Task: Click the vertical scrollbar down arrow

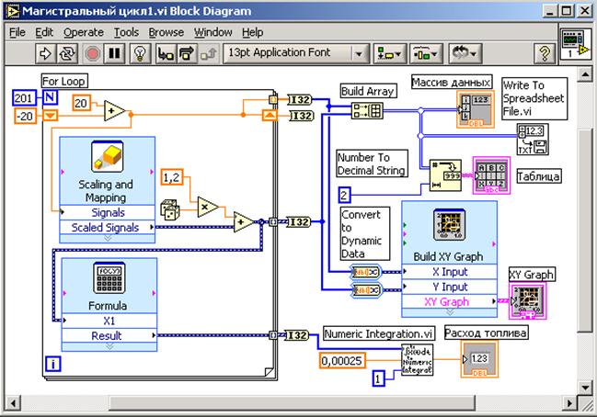Action: [x=585, y=388]
